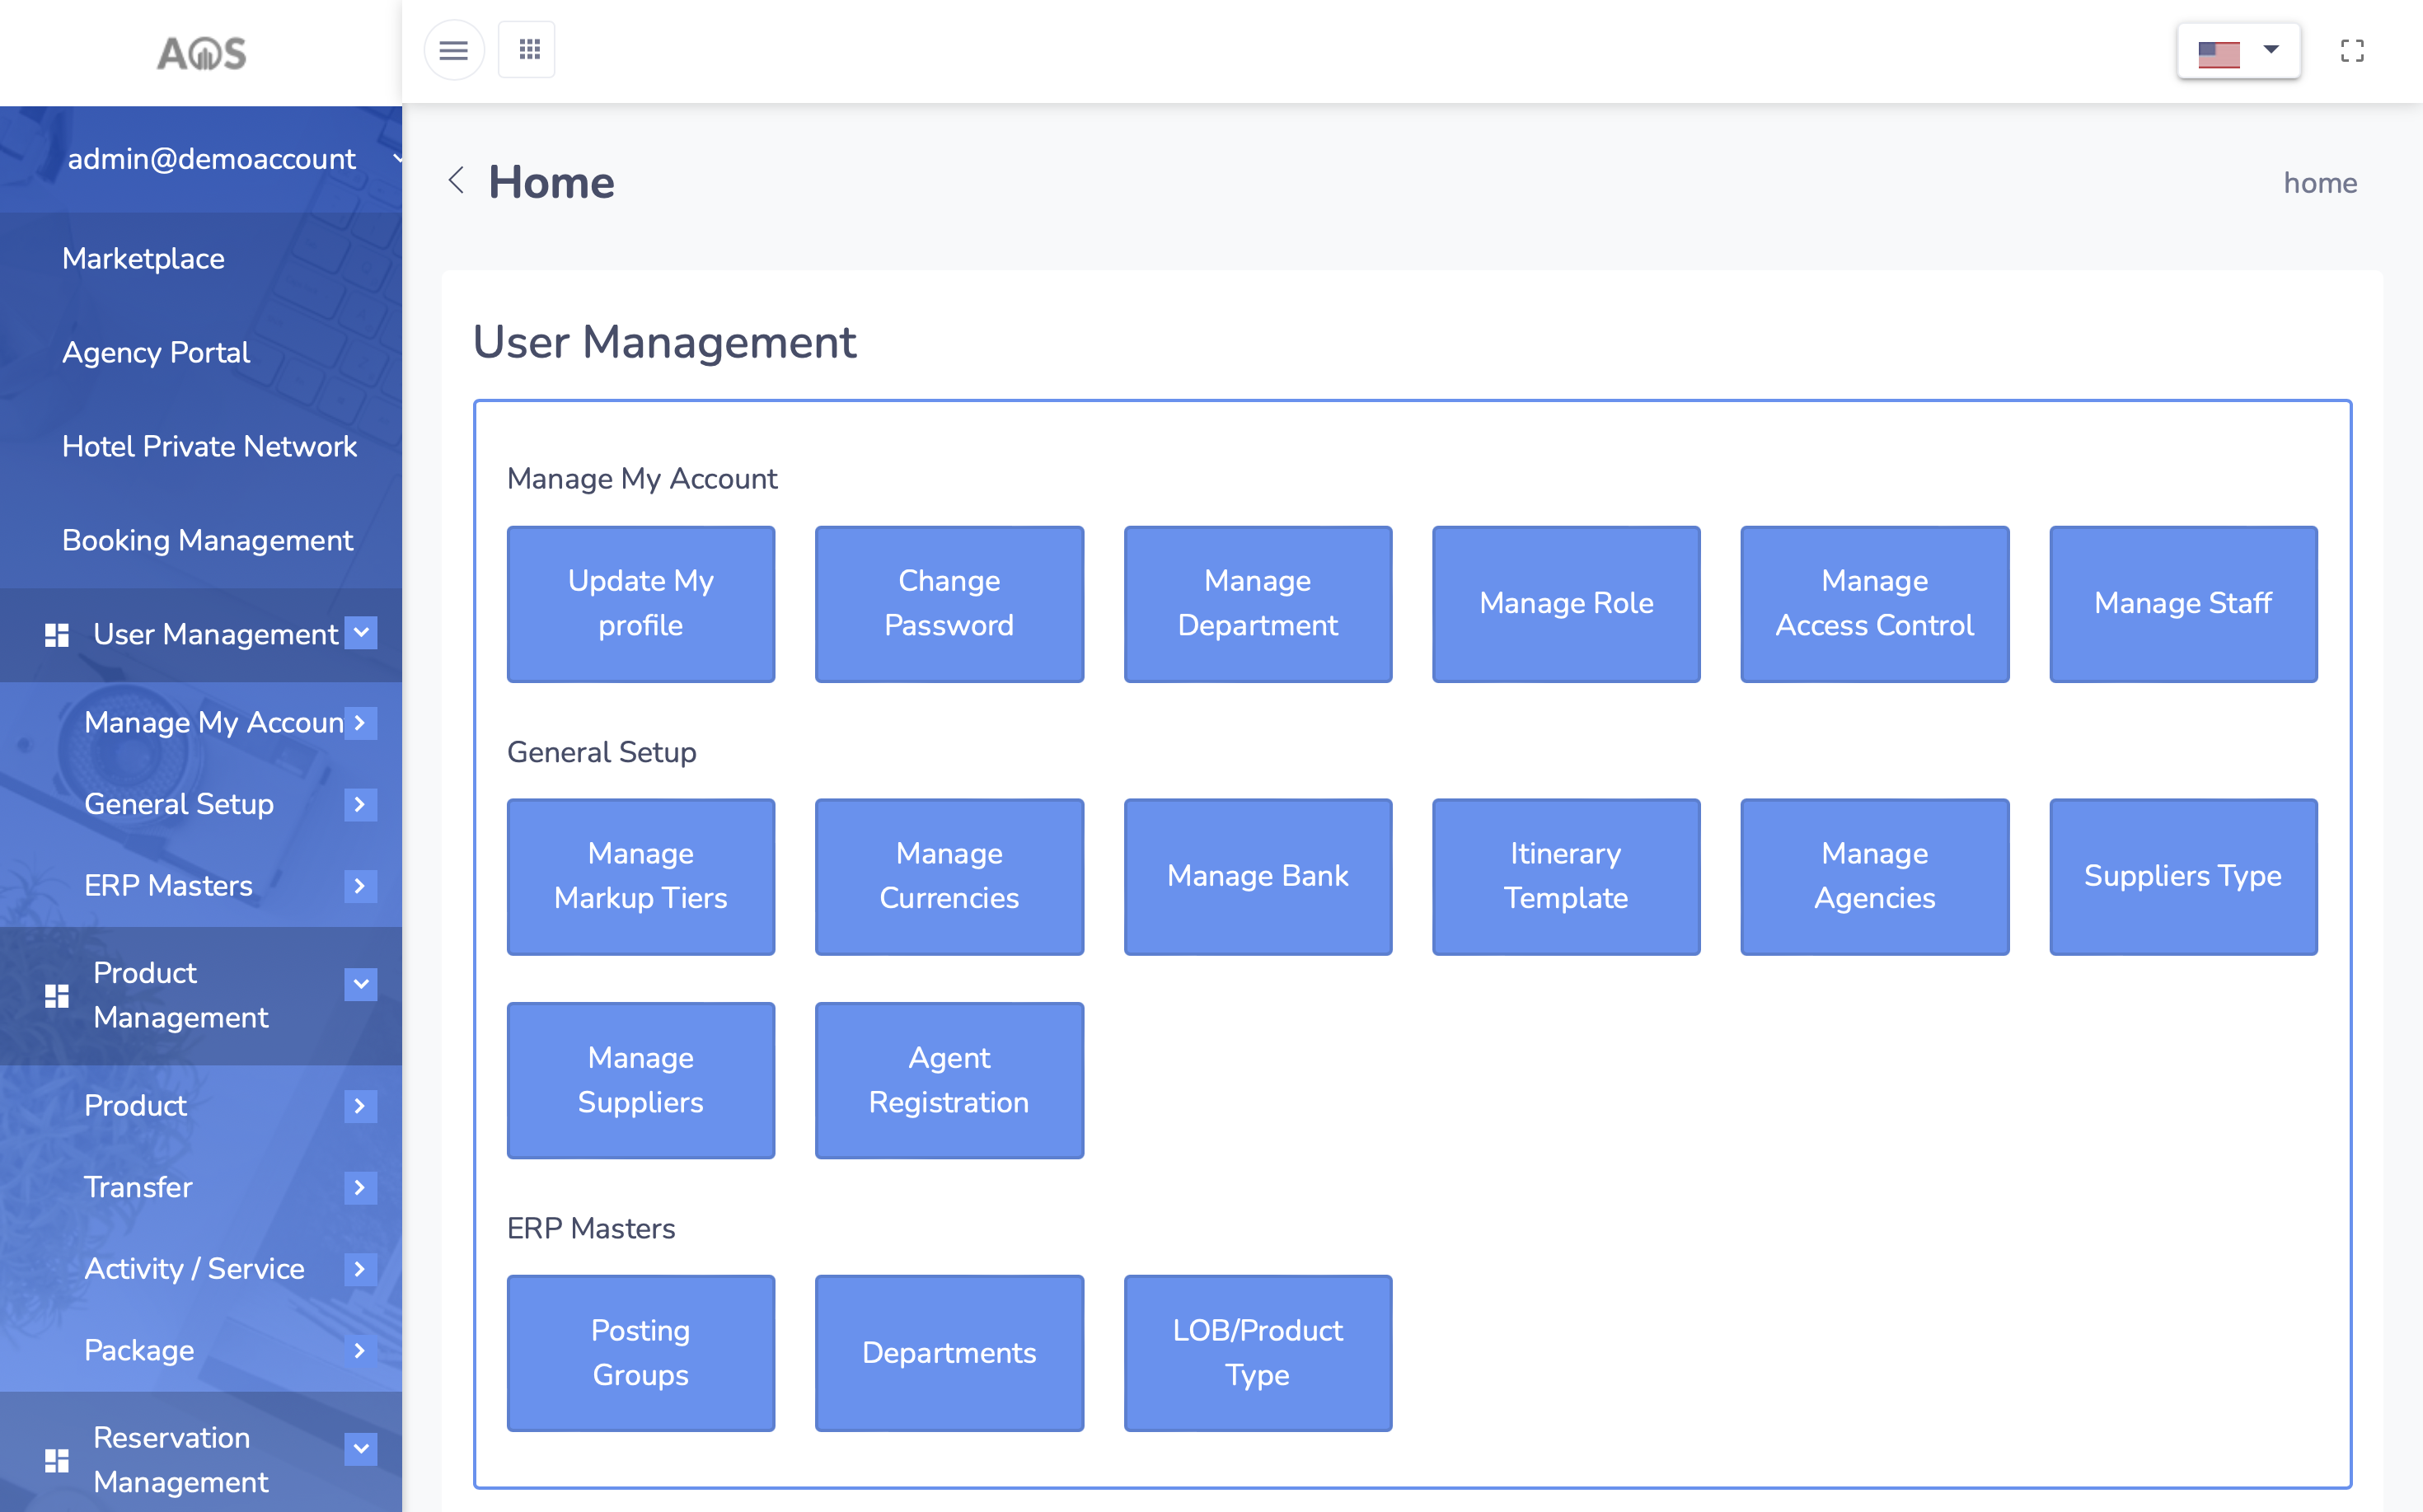Screen dimensions: 2423x1512
Task: Click the back arrow beside Home
Action: click(457, 181)
